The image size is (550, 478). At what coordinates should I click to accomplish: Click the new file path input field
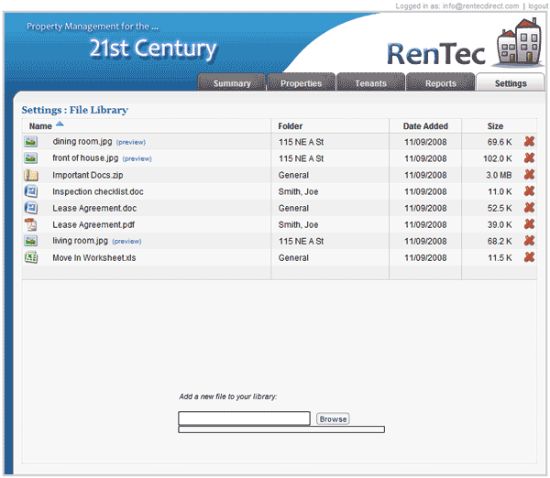click(244, 418)
